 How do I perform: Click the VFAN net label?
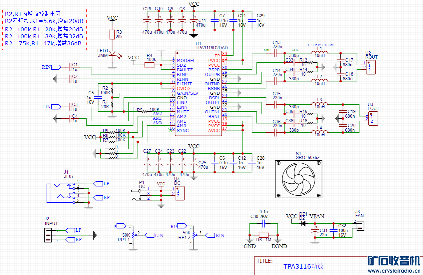317,216
